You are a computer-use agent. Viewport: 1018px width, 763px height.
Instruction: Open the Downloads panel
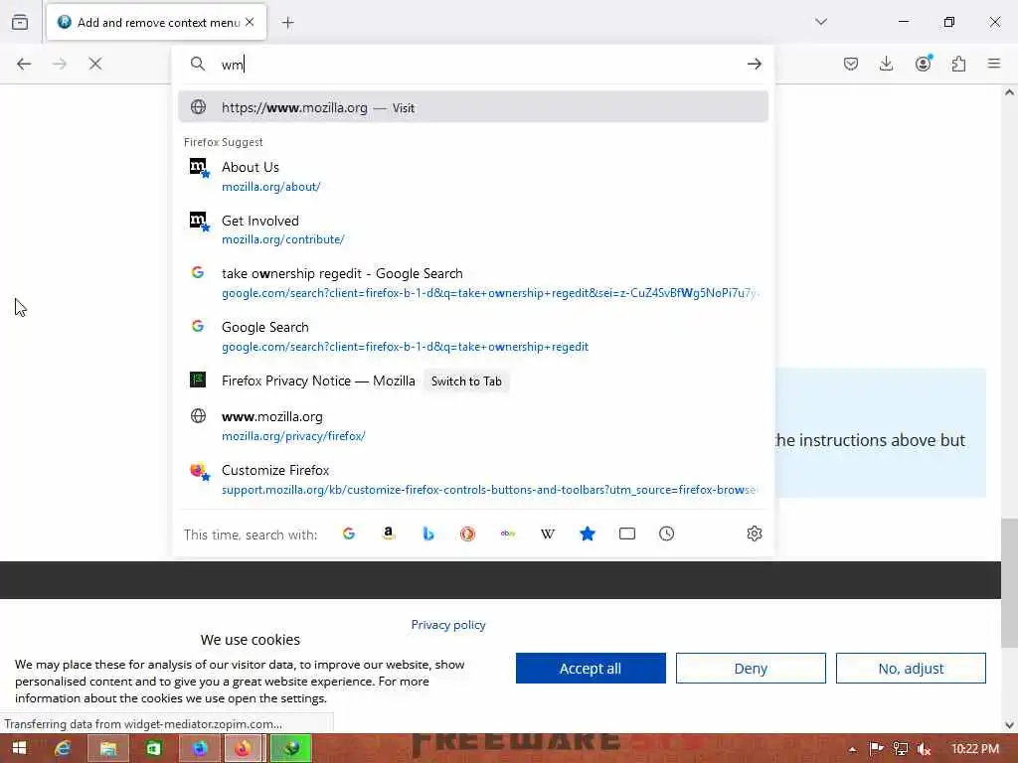[886, 64]
